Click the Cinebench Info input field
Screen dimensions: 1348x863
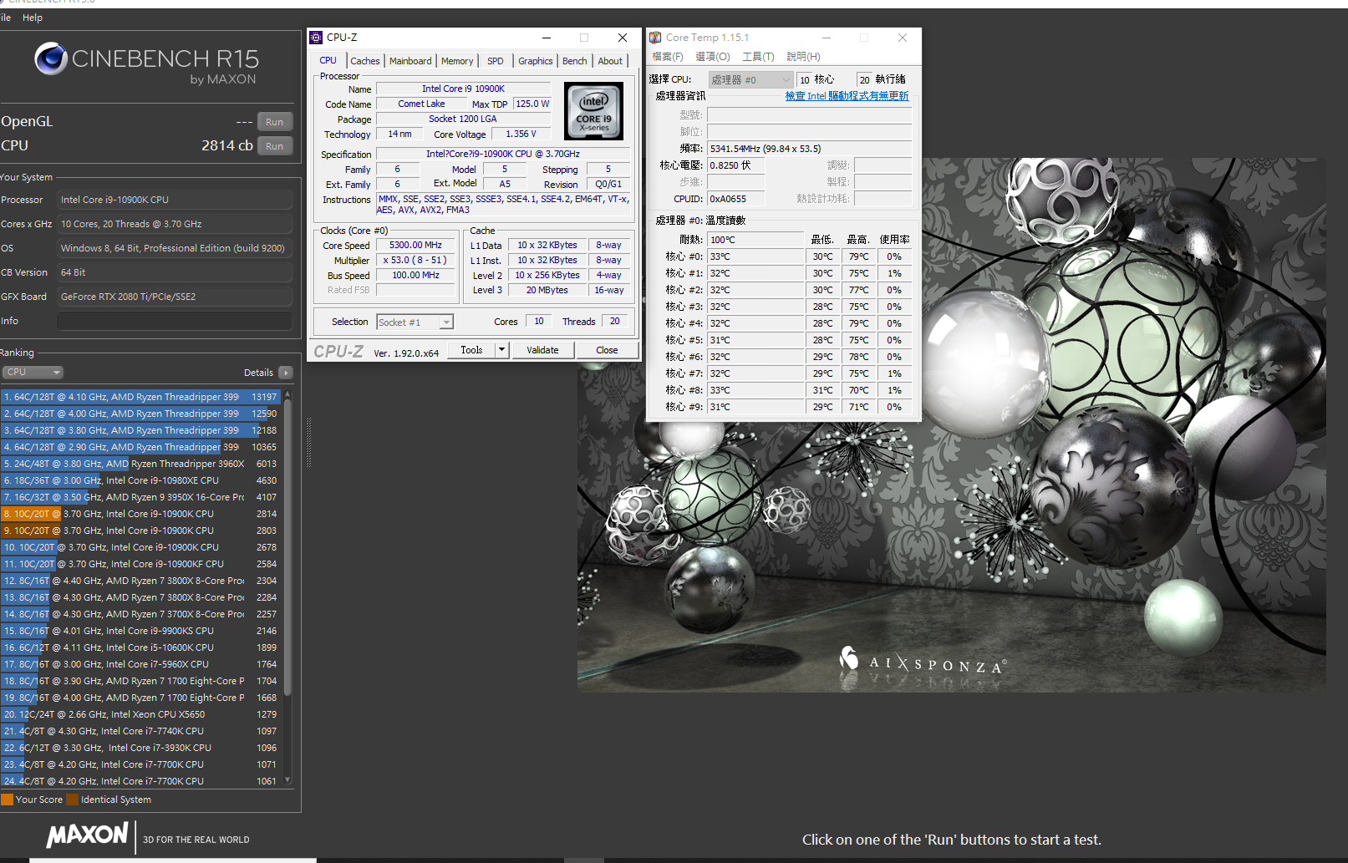[175, 321]
